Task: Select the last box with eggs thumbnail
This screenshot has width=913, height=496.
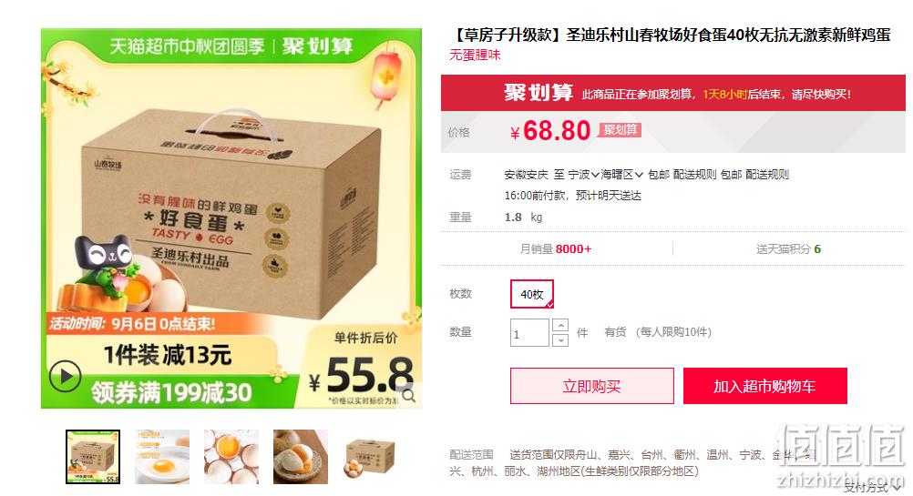Action: [369, 457]
